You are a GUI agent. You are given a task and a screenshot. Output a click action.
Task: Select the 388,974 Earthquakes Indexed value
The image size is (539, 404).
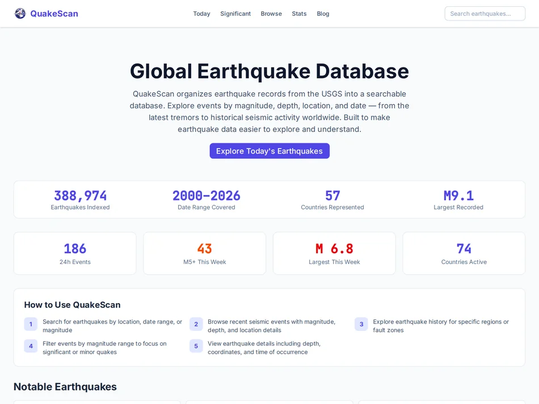tap(80, 195)
